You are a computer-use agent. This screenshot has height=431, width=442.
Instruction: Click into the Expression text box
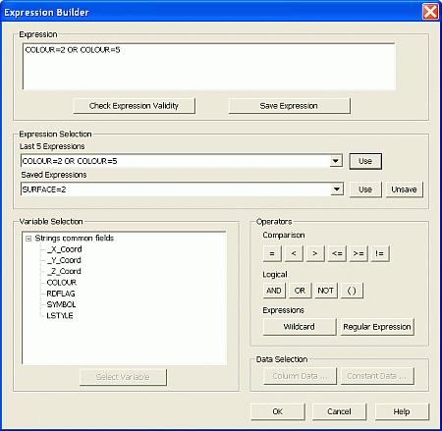point(209,67)
